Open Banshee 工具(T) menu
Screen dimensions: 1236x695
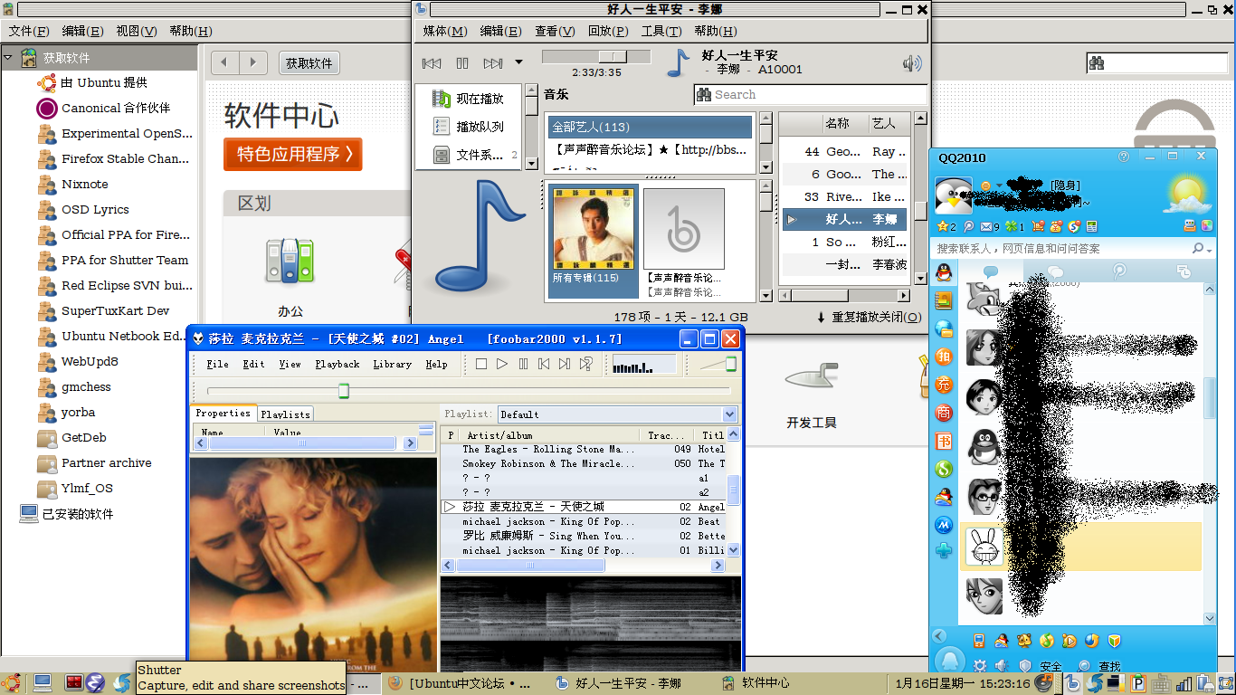661,31
